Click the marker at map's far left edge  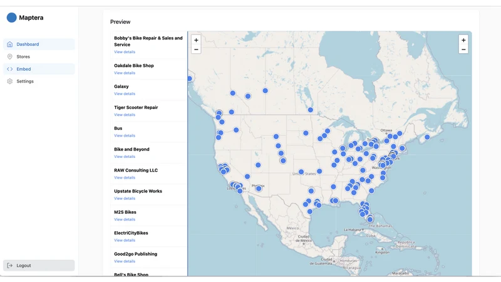click(x=190, y=78)
